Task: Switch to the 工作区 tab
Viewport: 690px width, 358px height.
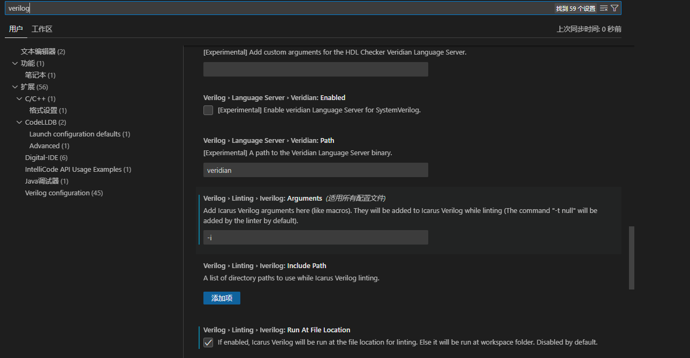Action: (42, 29)
